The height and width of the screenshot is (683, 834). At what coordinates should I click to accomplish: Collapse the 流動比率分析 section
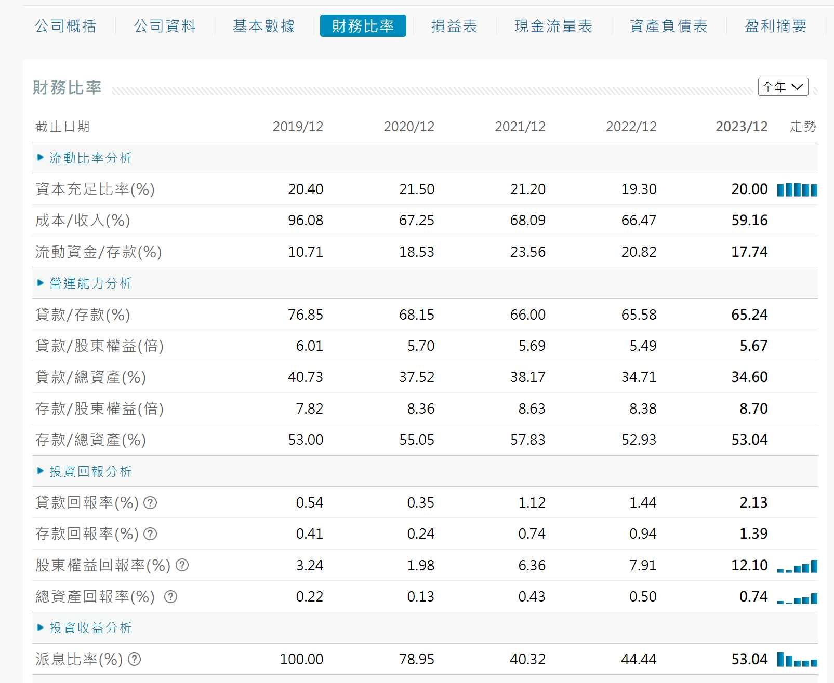[x=85, y=158]
